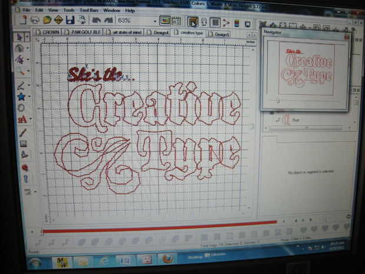The width and height of the screenshot is (365, 274).
Task: Open the Tool Bars menu
Action: 89,11
